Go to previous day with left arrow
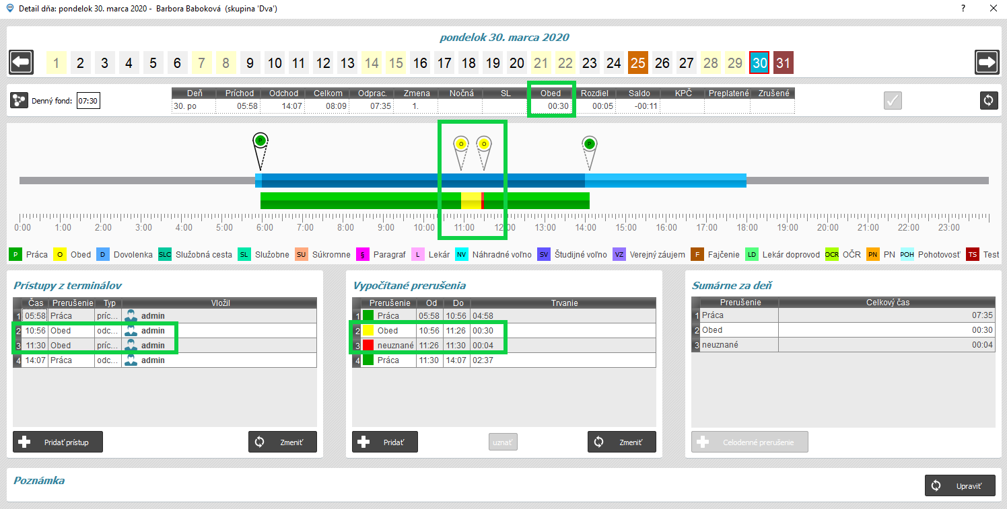The height and width of the screenshot is (509, 1007). click(x=22, y=63)
